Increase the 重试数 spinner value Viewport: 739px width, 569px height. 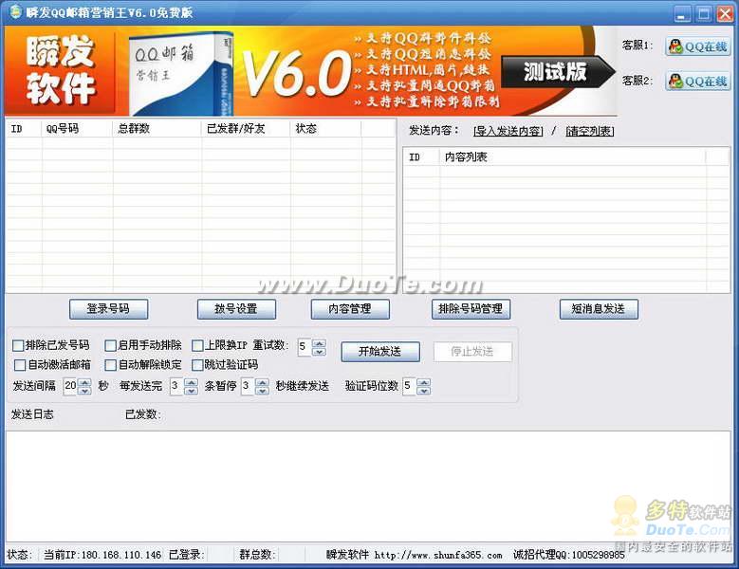(319, 343)
